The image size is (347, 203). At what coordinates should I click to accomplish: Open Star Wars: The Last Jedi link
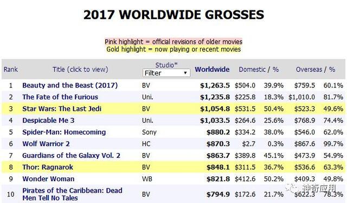pos(62,109)
